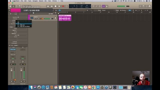Mute the Audio 1 track header

(35, 19)
